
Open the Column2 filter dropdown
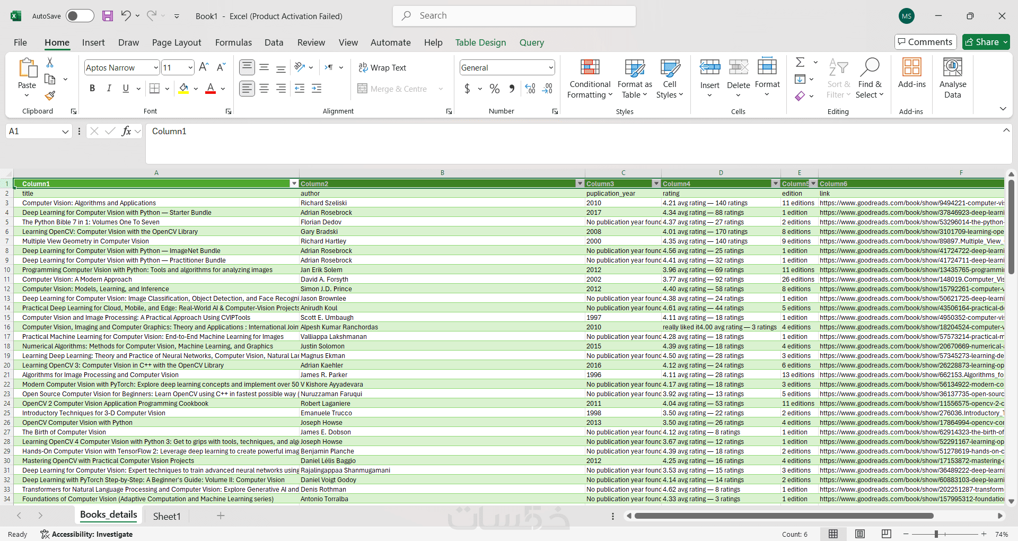tap(580, 184)
